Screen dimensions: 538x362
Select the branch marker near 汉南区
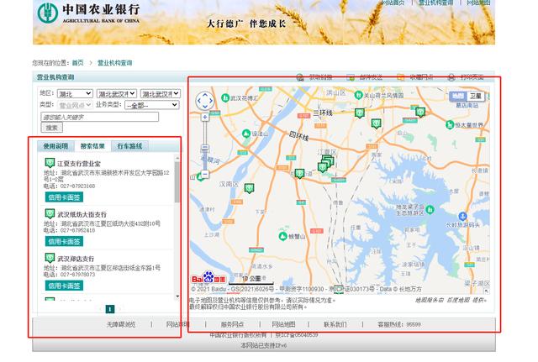pyautogui.click(x=250, y=188)
